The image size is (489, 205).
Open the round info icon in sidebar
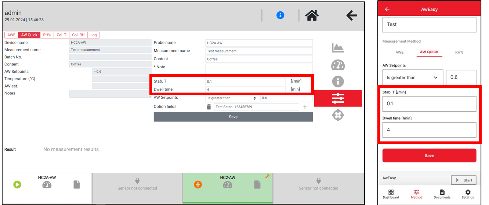pyautogui.click(x=338, y=81)
